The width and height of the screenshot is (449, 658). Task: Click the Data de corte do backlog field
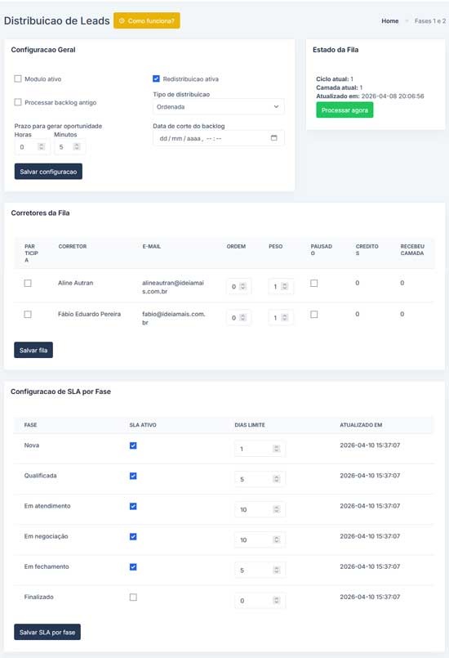pyautogui.click(x=219, y=138)
